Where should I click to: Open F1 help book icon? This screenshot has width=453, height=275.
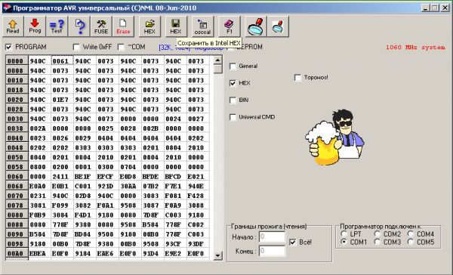click(229, 26)
